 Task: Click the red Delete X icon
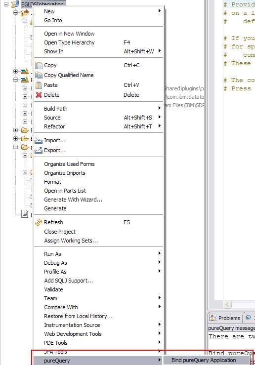(x=39, y=95)
